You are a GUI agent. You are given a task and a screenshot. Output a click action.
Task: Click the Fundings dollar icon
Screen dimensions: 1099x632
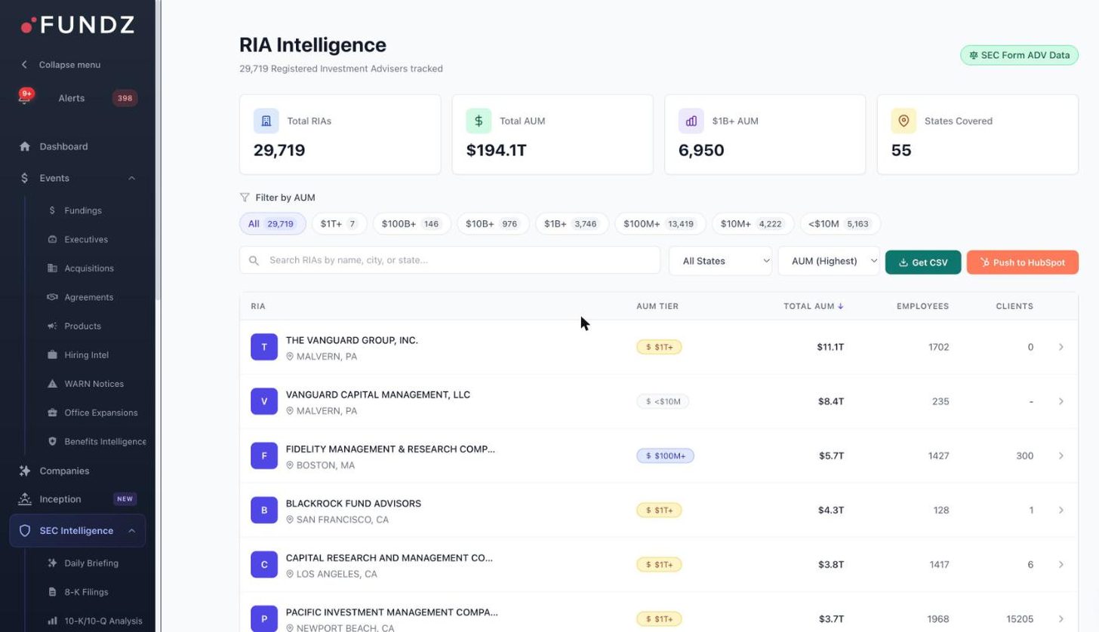tap(52, 210)
